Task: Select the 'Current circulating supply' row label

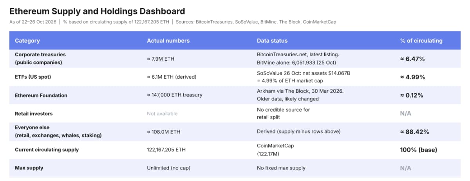Action: (x=47, y=150)
